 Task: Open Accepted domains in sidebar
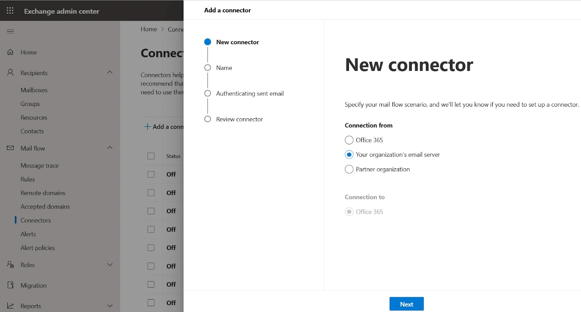[45, 207]
